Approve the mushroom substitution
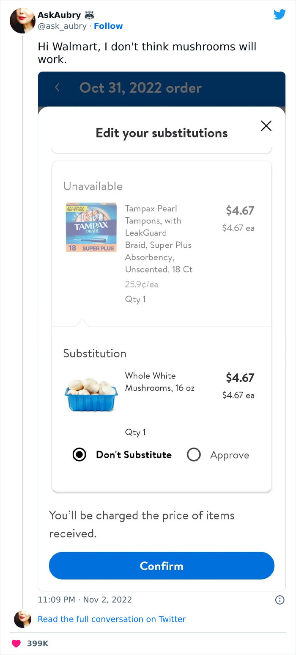Image resolution: width=296 pixels, height=655 pixels. (x=194, y=454)
